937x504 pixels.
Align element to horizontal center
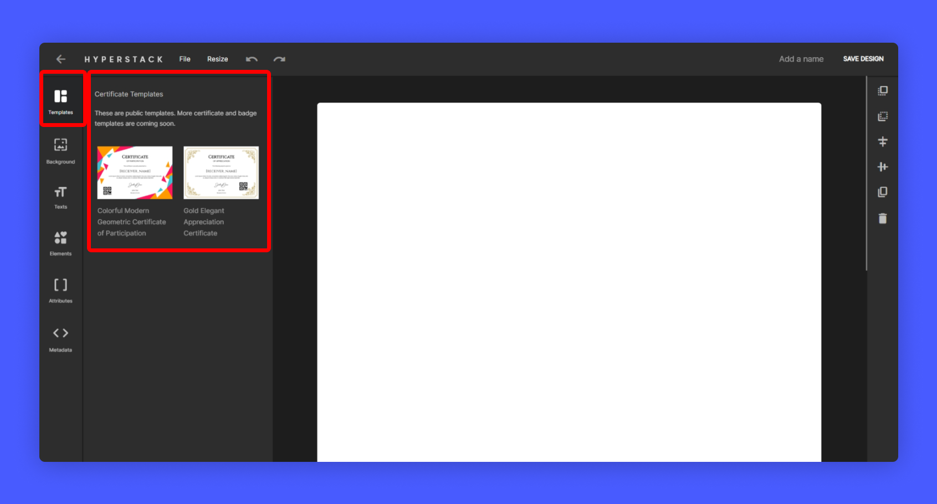[883, 167]
